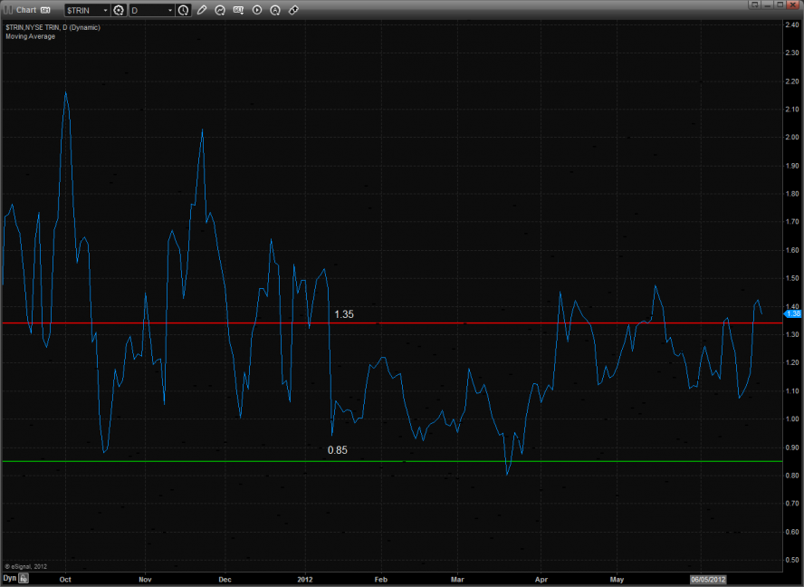Click the circular refresh studies icon
Screen dimensions: 804x587
click(x=220, y=10)
